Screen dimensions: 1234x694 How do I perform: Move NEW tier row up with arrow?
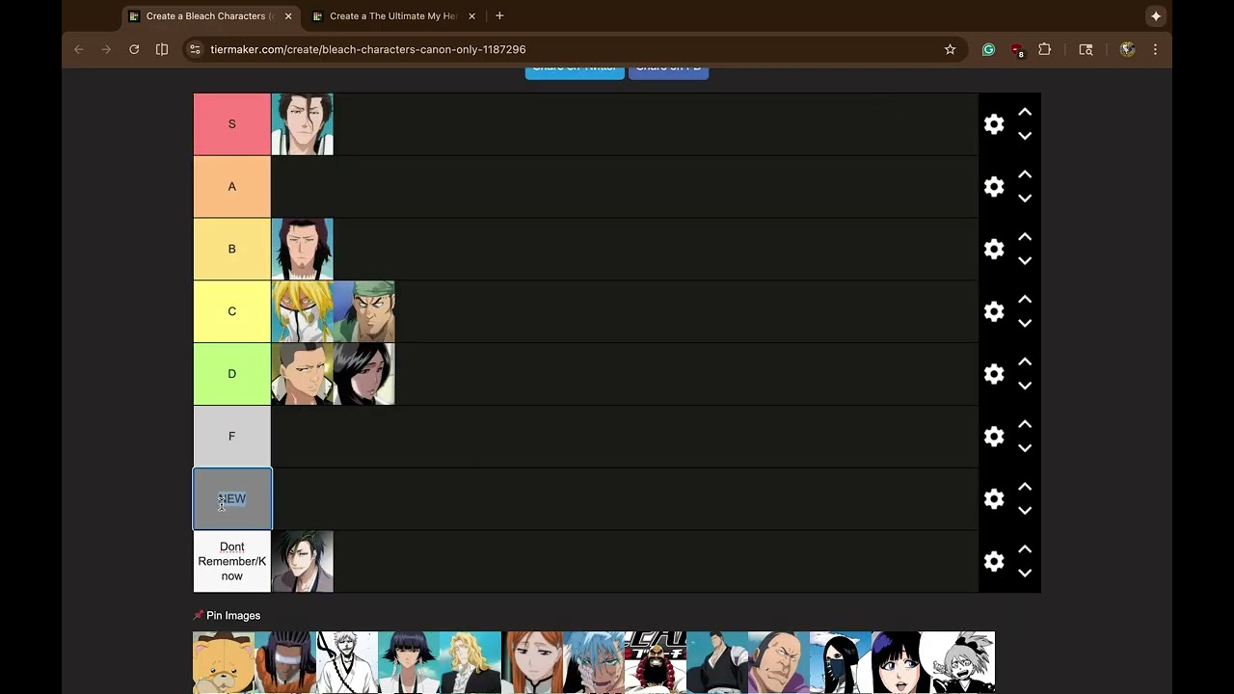coord(1025,487)
